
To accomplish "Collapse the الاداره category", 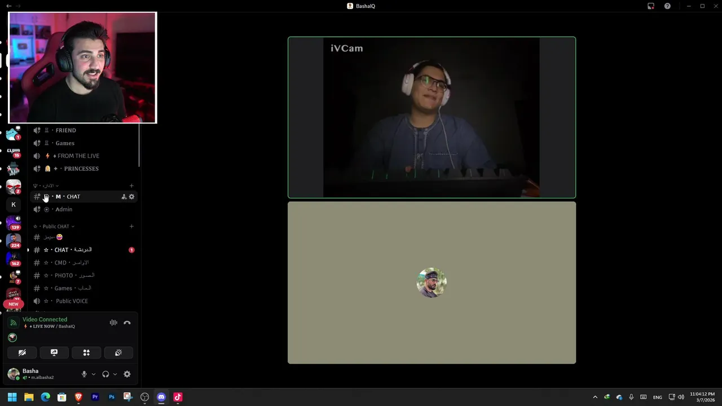I will [46, 186].
